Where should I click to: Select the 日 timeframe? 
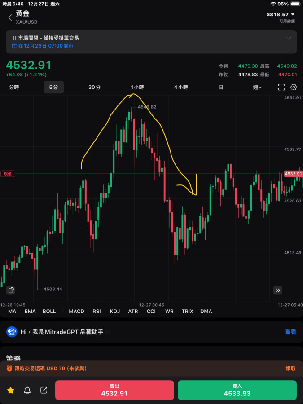pos(221,88)
